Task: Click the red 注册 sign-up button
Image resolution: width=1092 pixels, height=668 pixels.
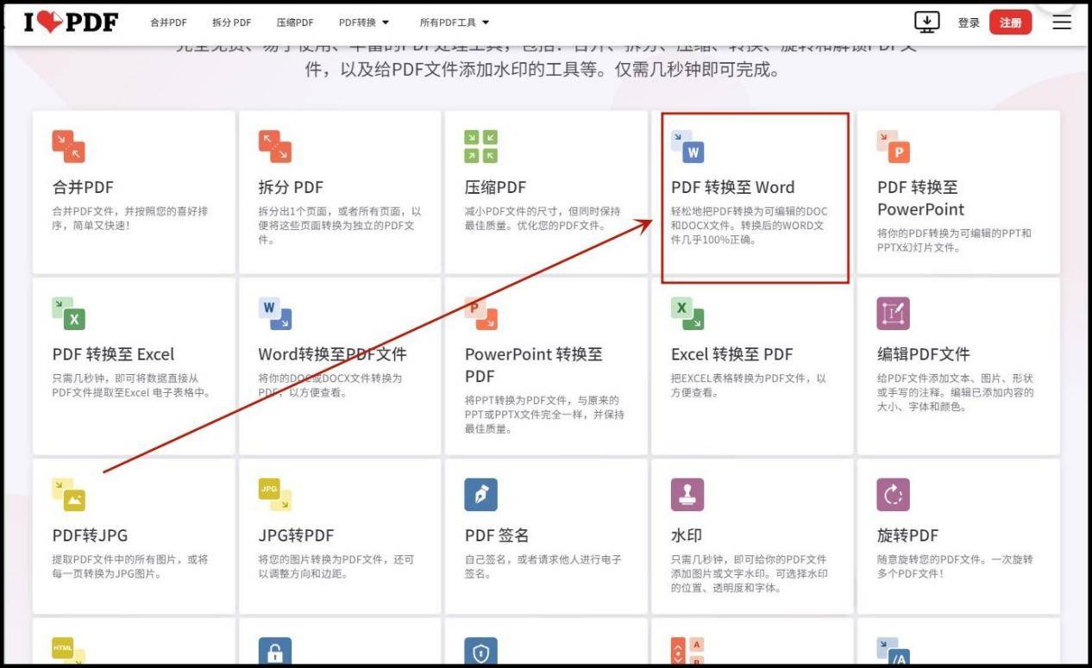Action: (1011, 22)
